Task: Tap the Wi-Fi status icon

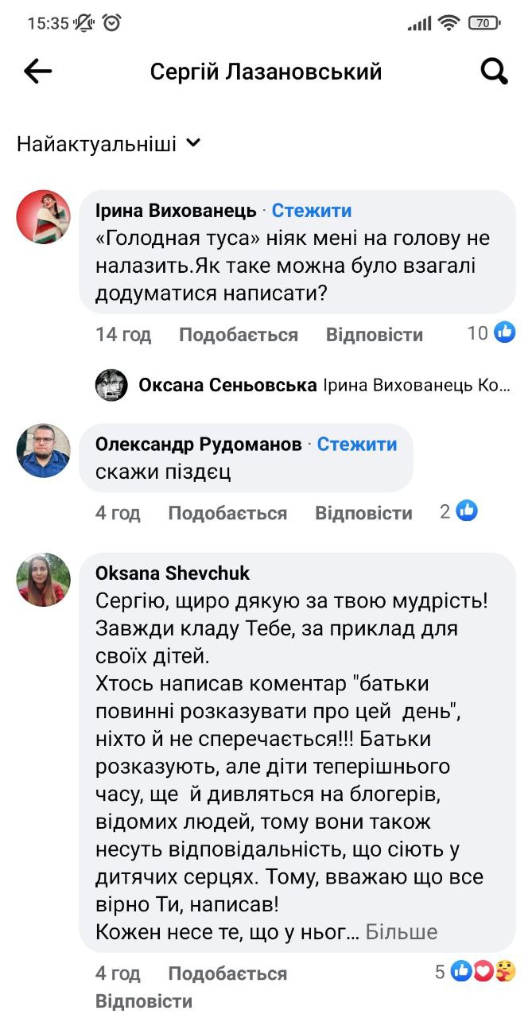Action: tap(449, 23)
